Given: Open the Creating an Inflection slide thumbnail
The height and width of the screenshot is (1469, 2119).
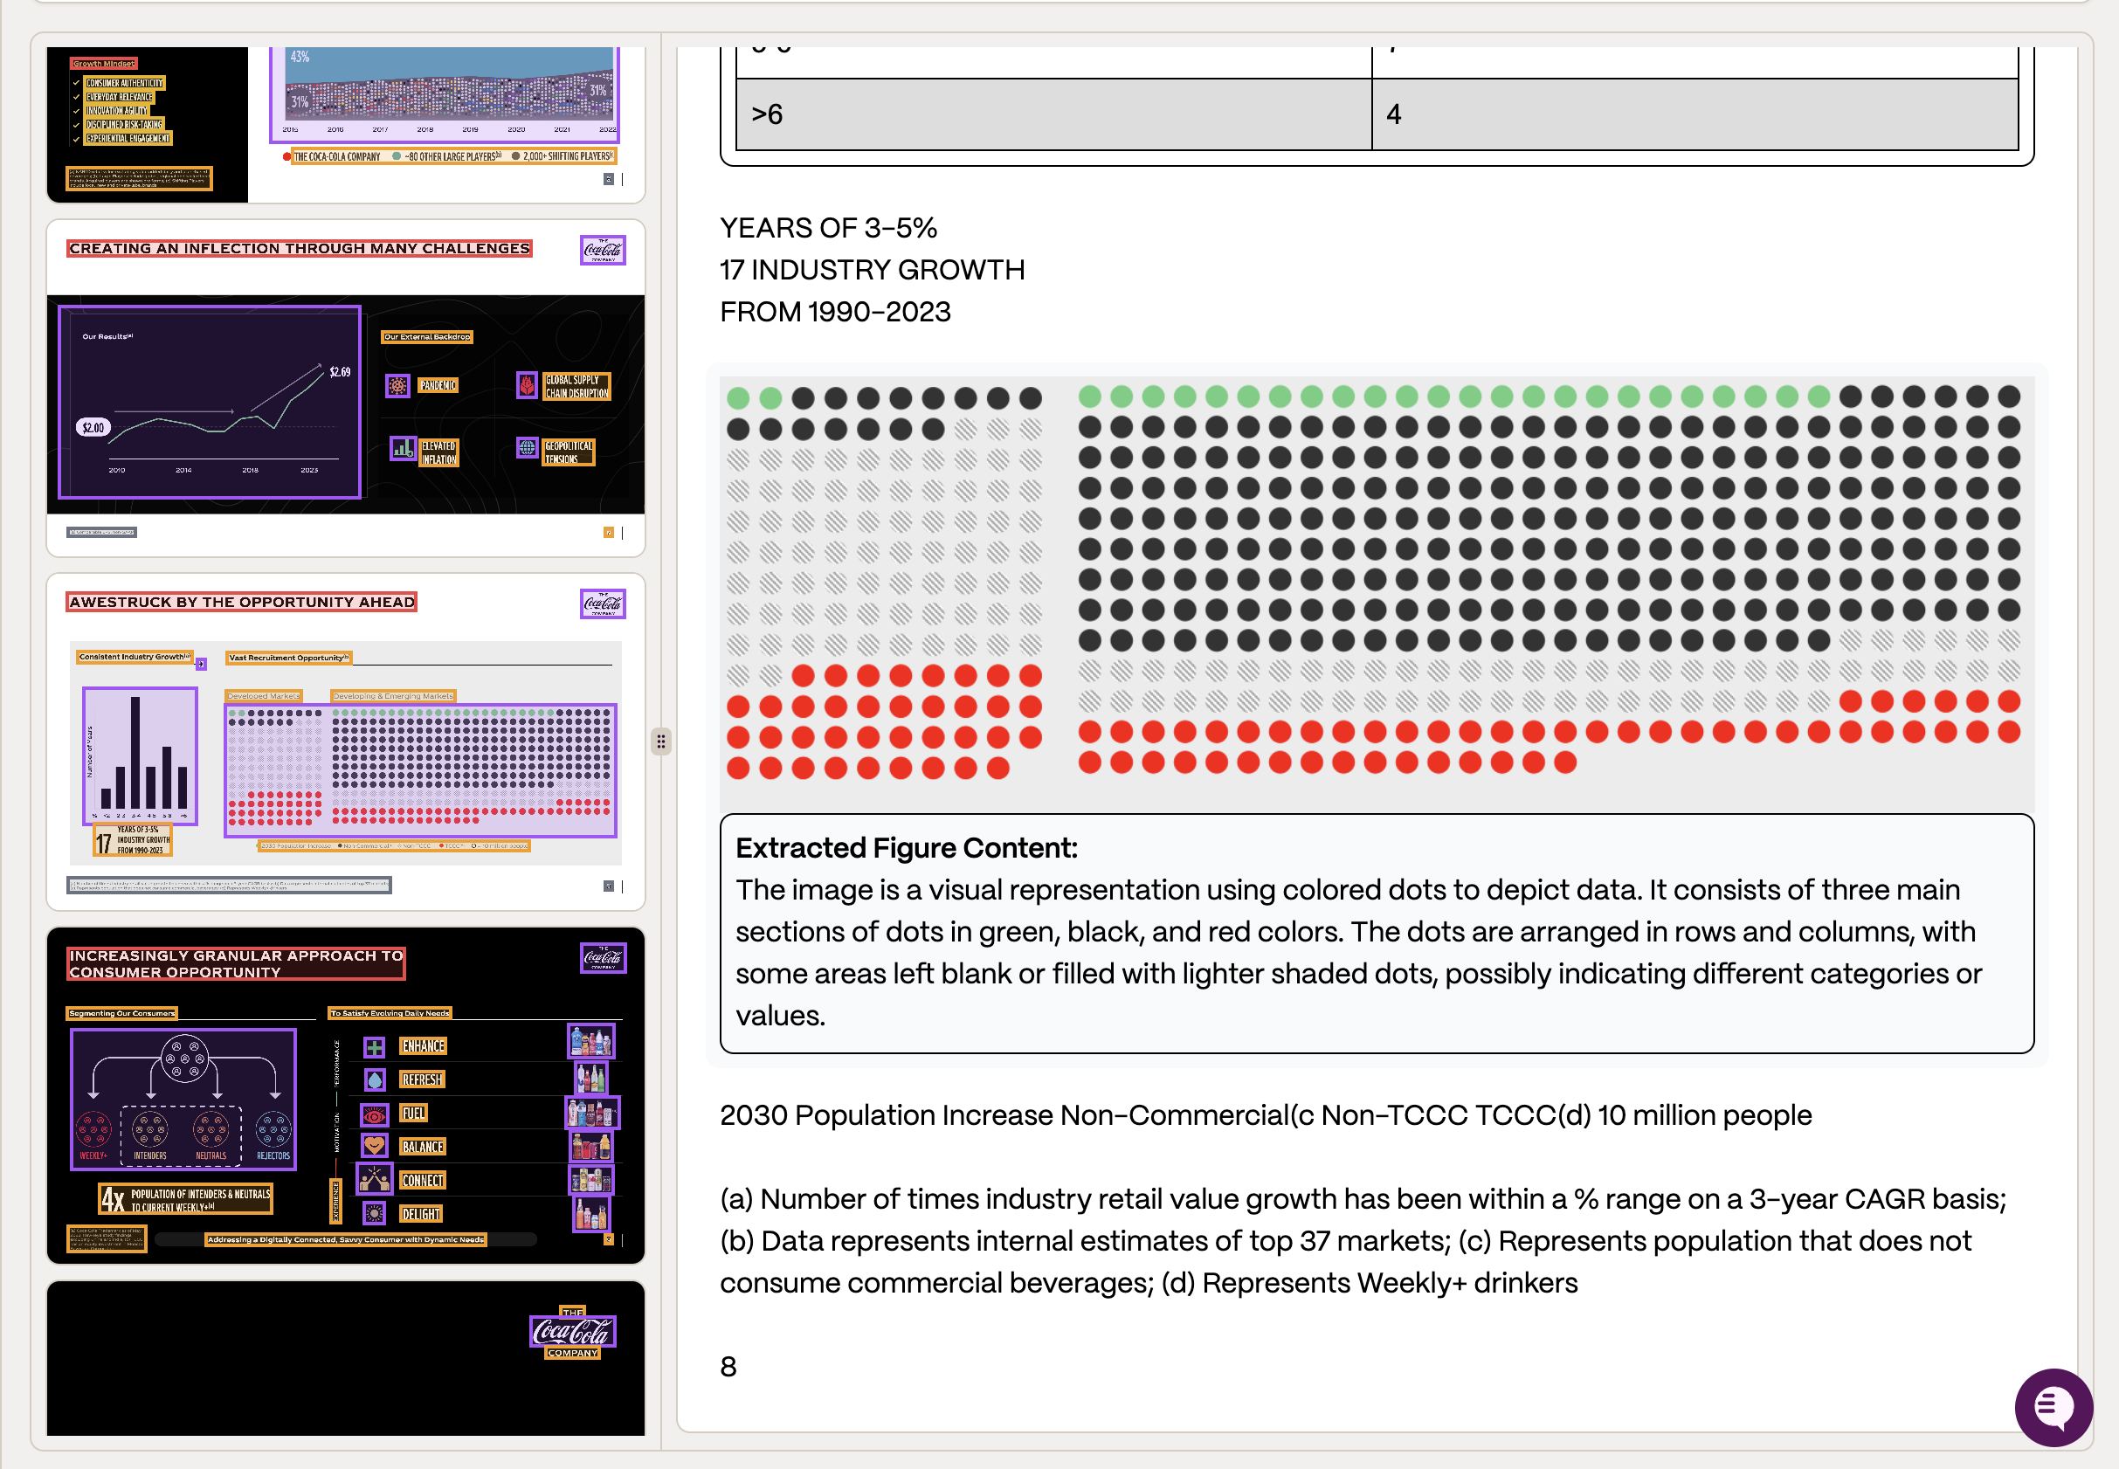Looking at the screenshot, I should 345,389.
